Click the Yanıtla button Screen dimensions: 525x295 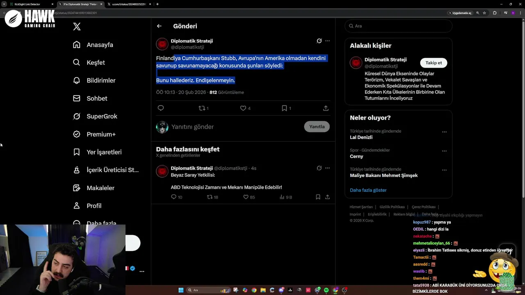317,127
